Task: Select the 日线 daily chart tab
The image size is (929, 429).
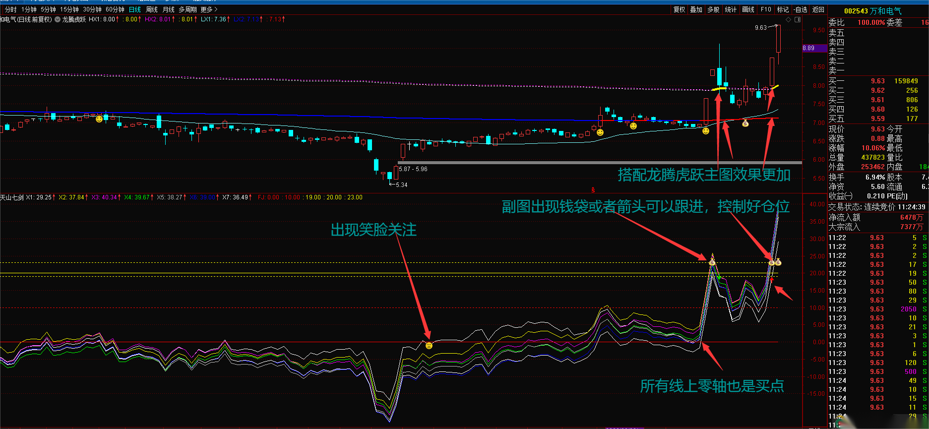Action: 135,9
